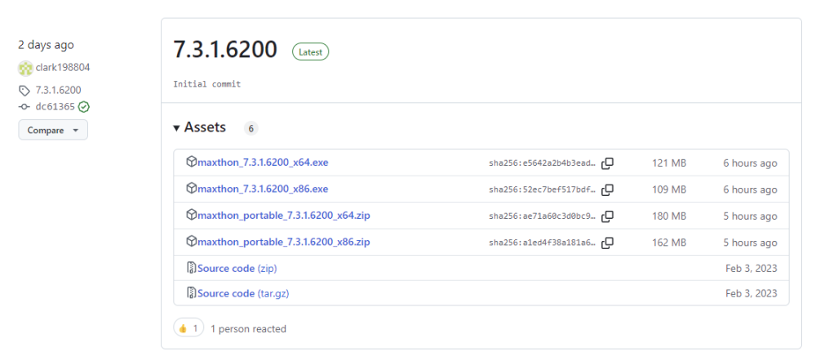Image resolution: width=816 pixels, height=361 pixels.
Task: Click the tag icon beside 7.3.1.6200
Action: 24,91
